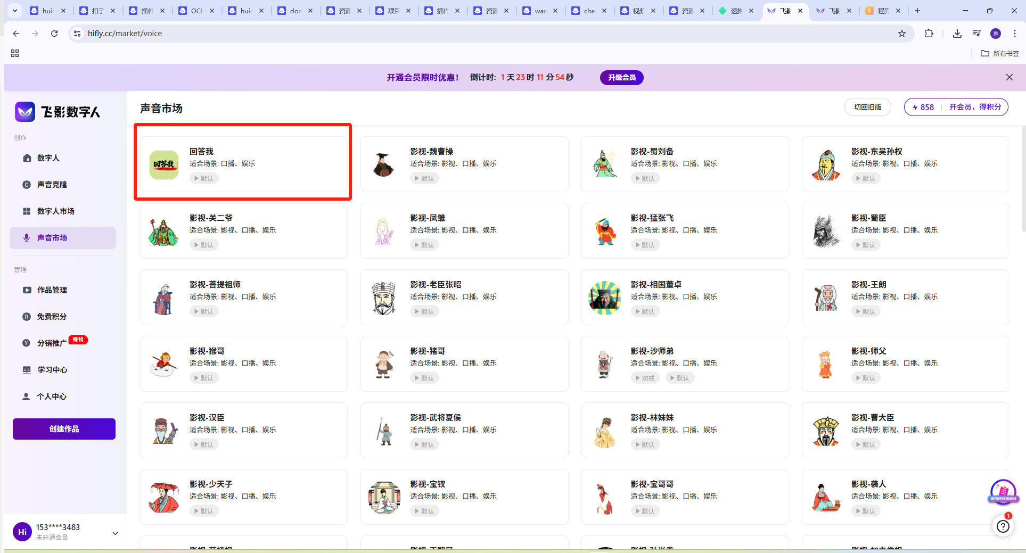Open the help question mark icon
1026x553 pixels.
tap(1003, 526)
